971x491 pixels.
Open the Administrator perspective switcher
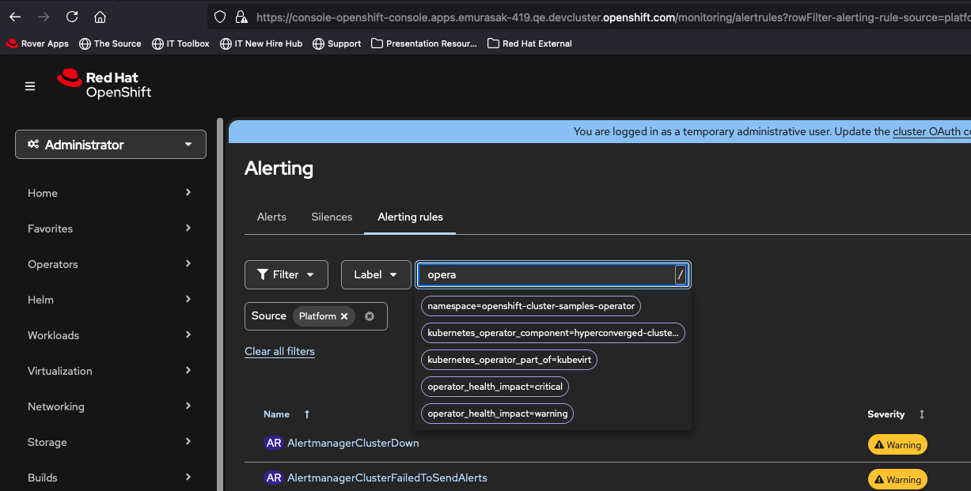[111, 145]
